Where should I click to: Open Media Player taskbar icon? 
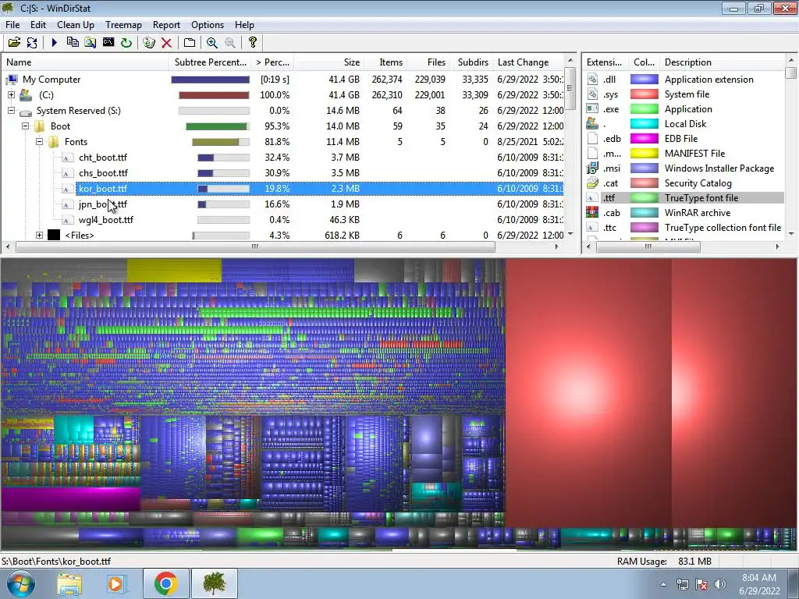[x=115, y=583]
